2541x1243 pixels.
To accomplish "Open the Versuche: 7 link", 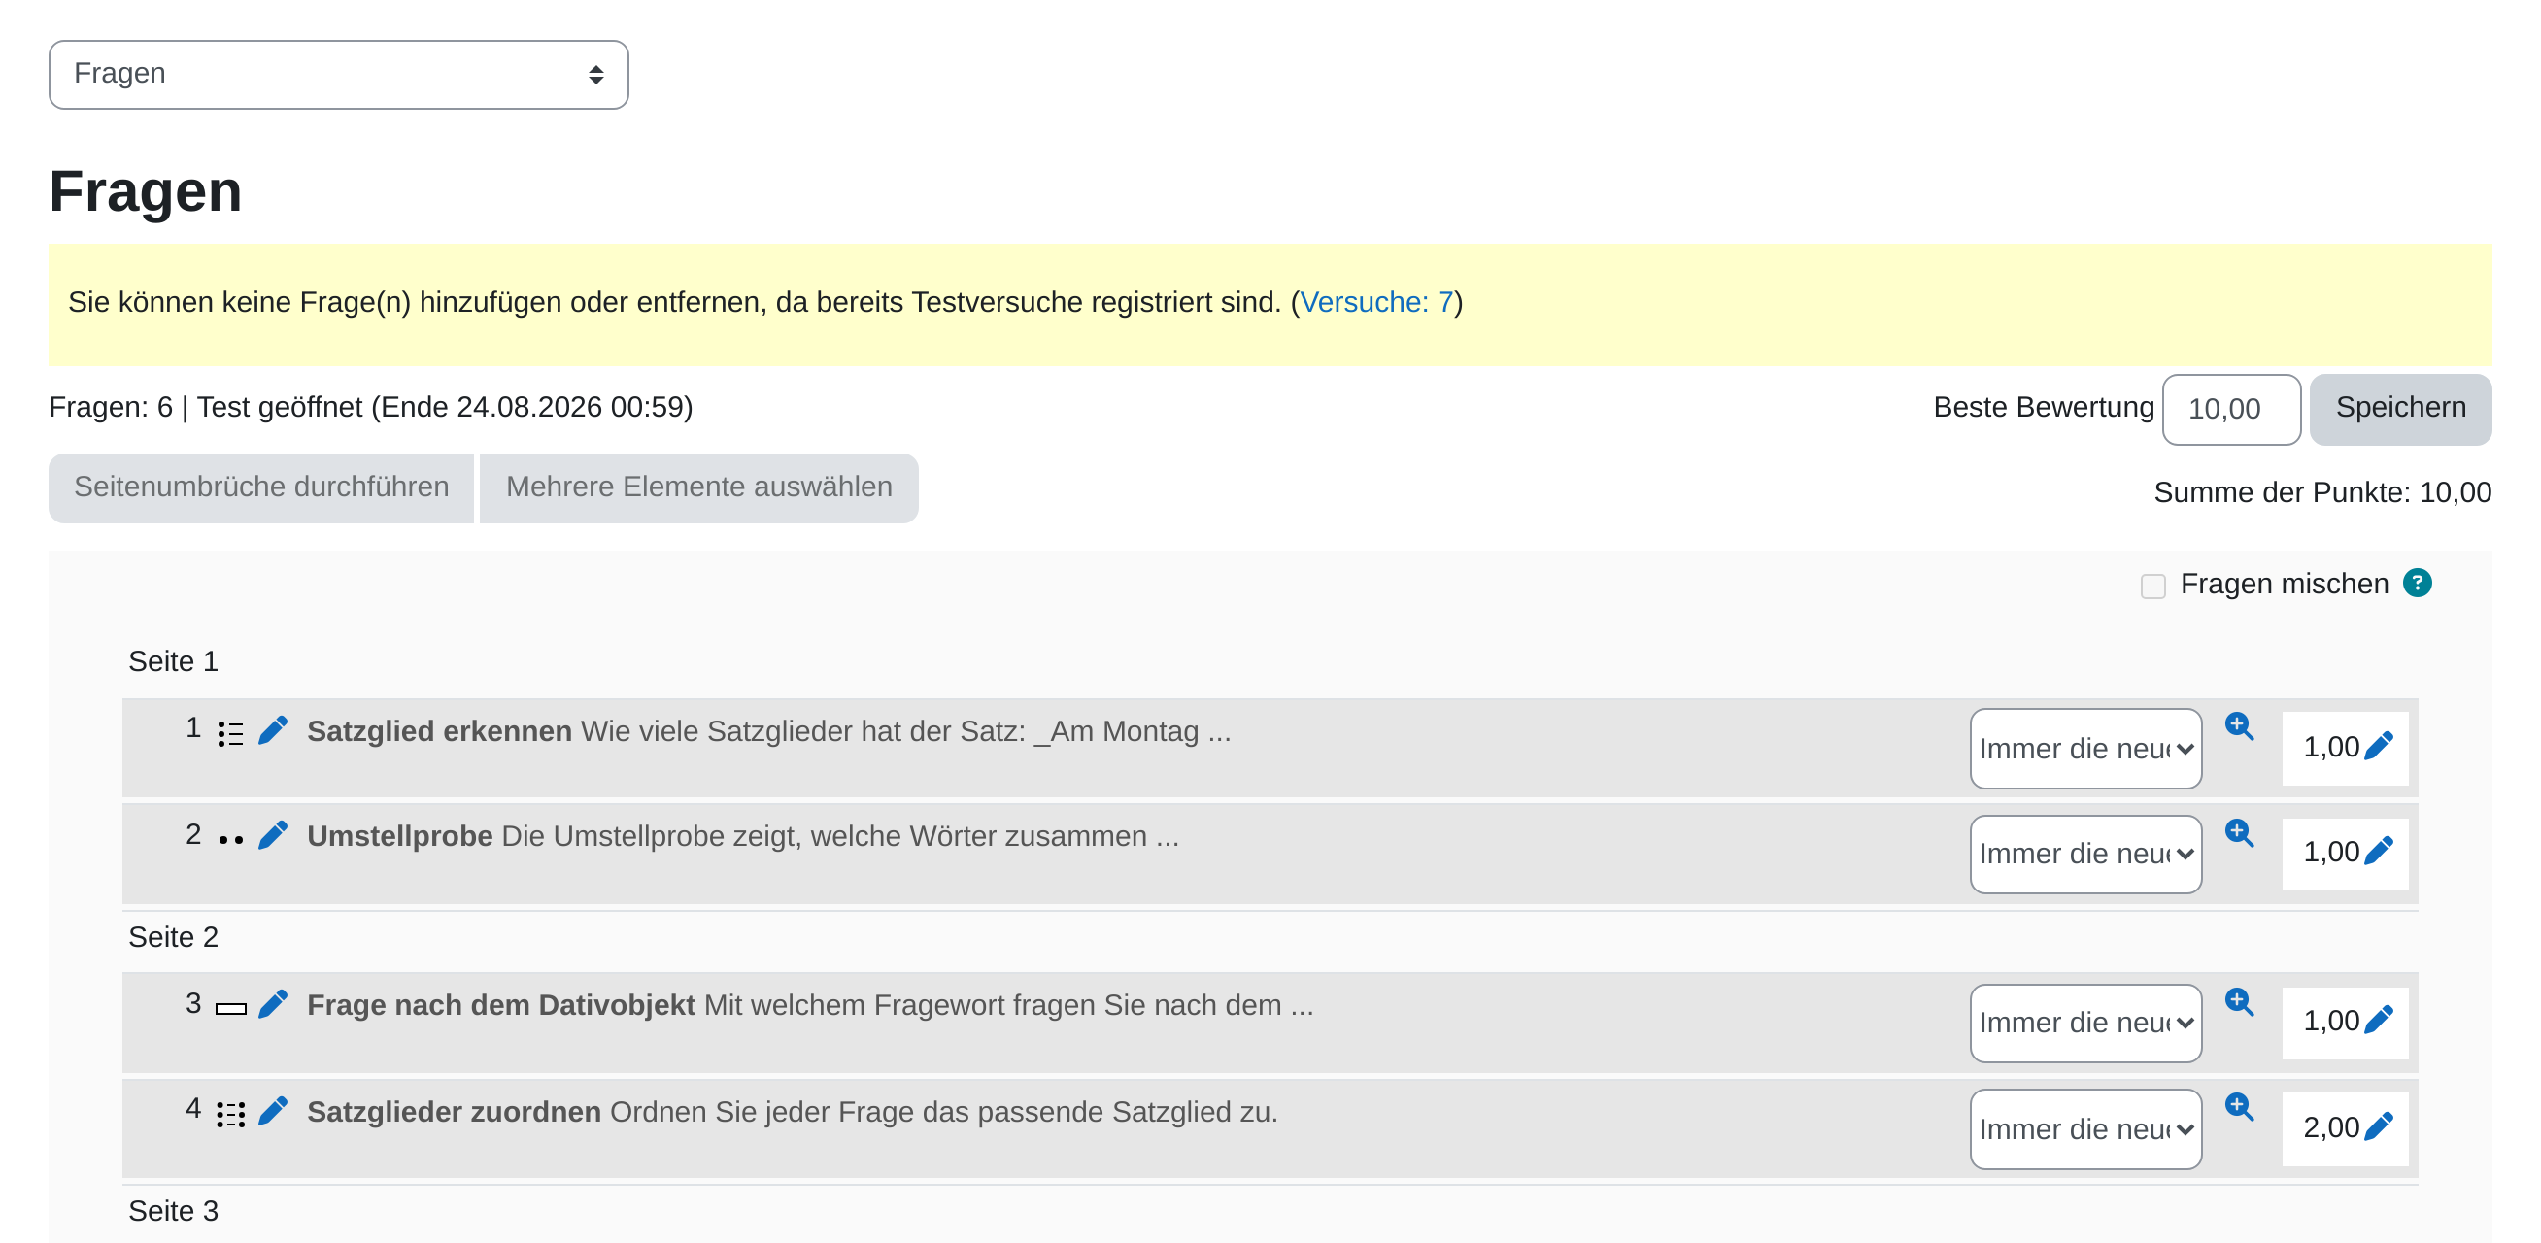I will (1376, 302).
